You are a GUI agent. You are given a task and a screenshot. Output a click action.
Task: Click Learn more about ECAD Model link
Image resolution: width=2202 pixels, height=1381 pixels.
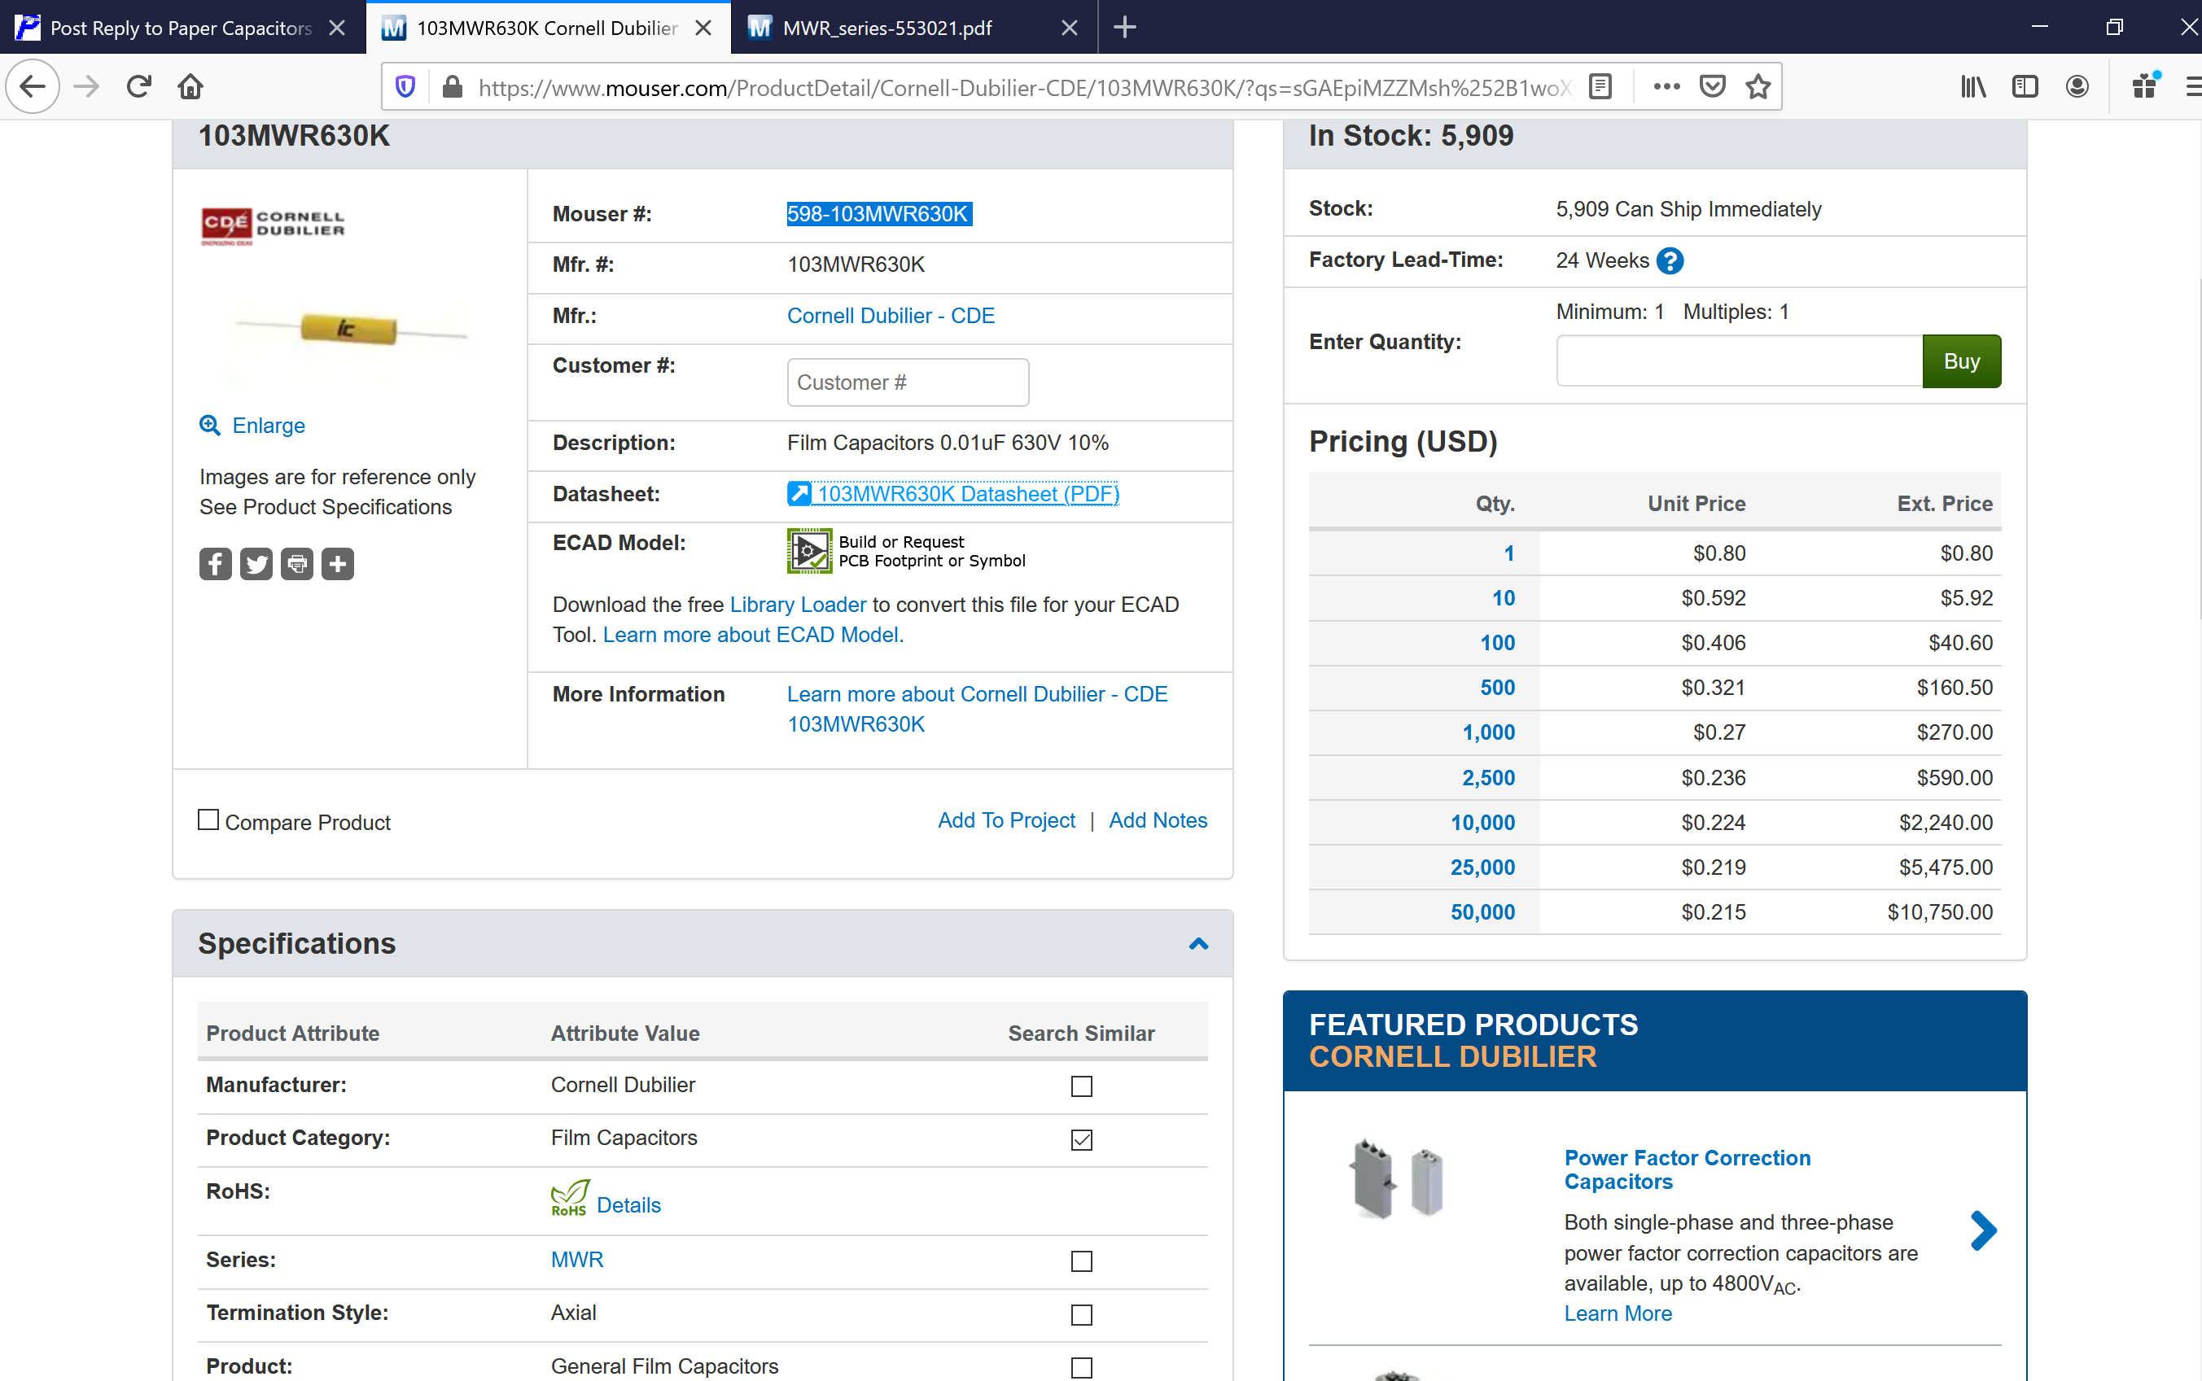(753, 635)
